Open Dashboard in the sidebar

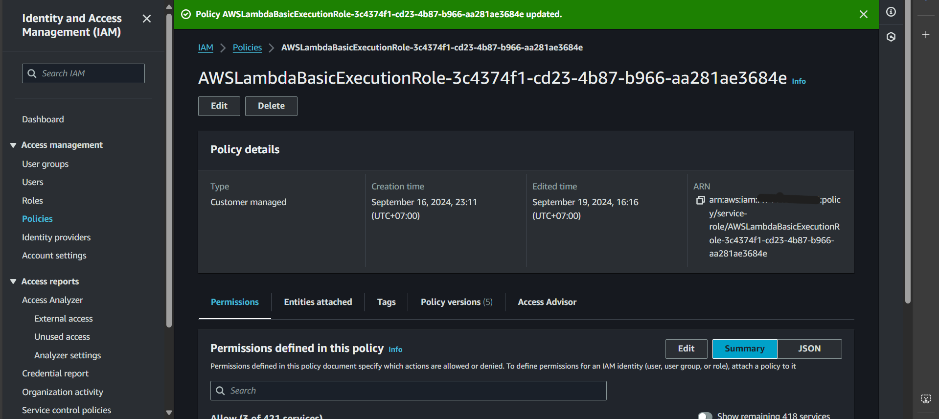pos(43,119)
